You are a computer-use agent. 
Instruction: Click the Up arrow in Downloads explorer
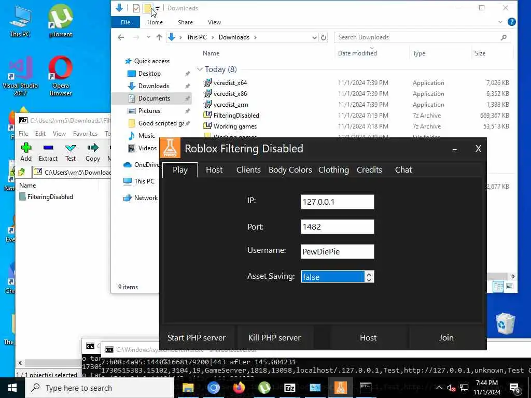click(x=159, y=37)
